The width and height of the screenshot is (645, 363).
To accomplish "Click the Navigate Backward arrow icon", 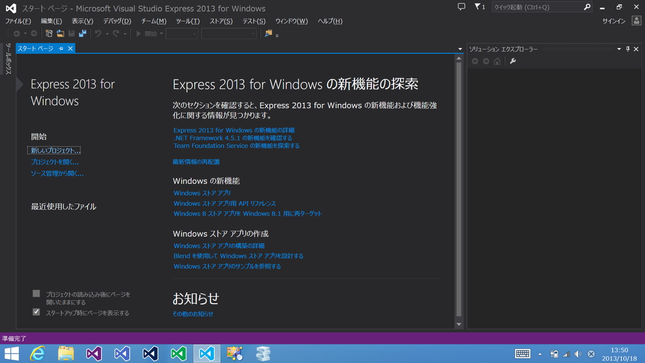I will [x=17, y=33].
